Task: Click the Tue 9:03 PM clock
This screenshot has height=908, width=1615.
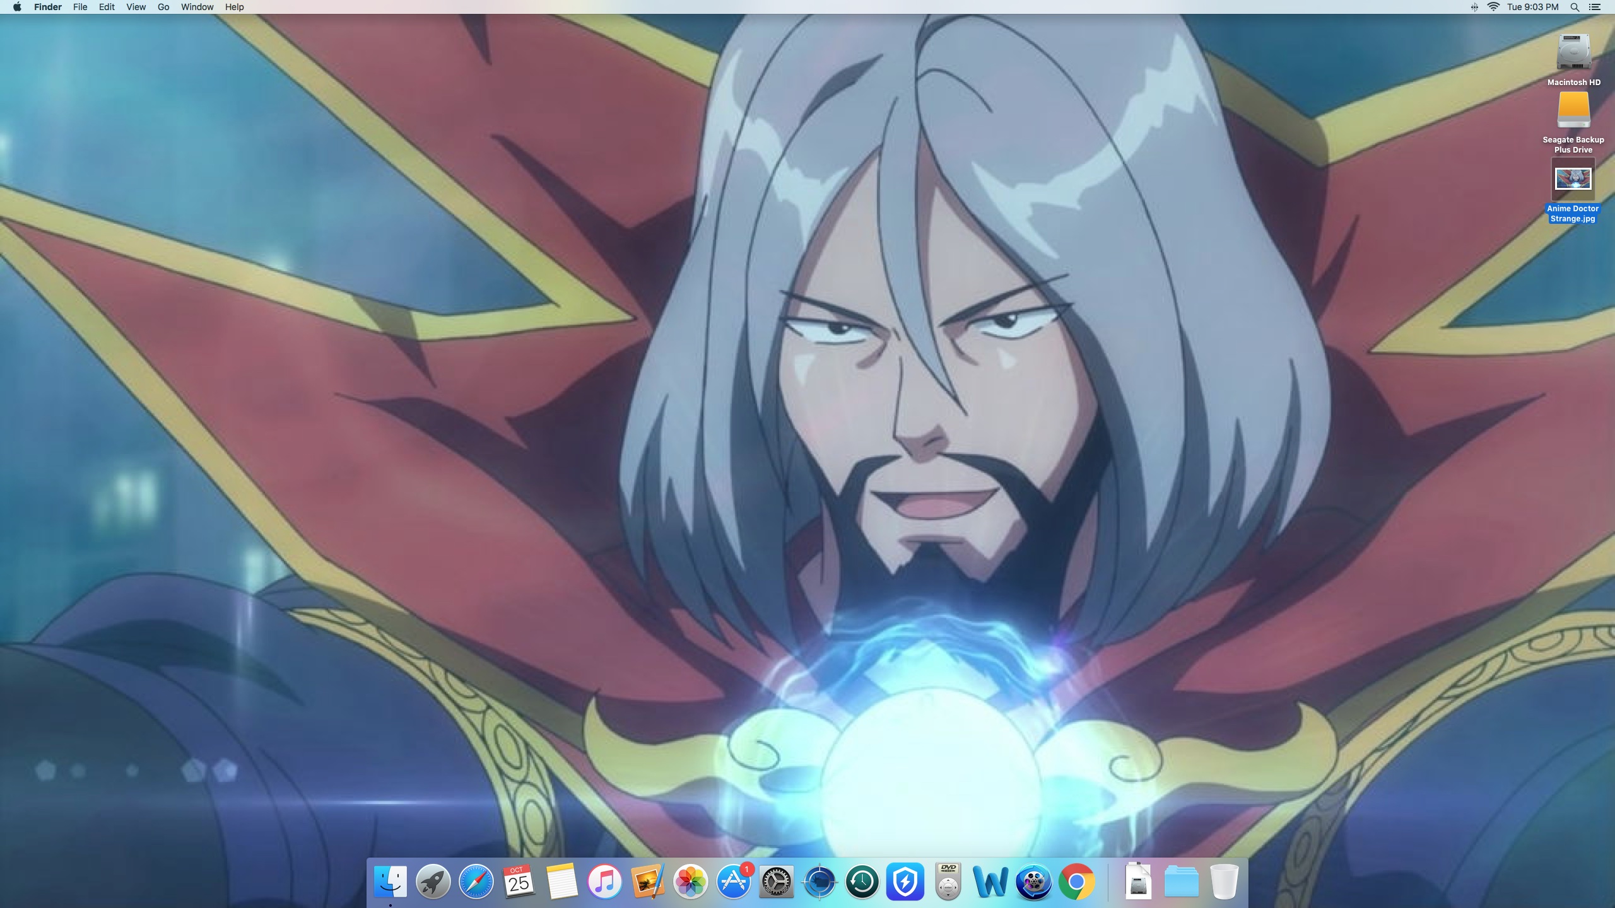Action: 1532,7
